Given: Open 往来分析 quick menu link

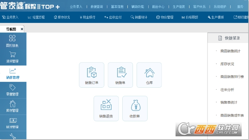Looking at the screenshot, I should pos(227,90).
